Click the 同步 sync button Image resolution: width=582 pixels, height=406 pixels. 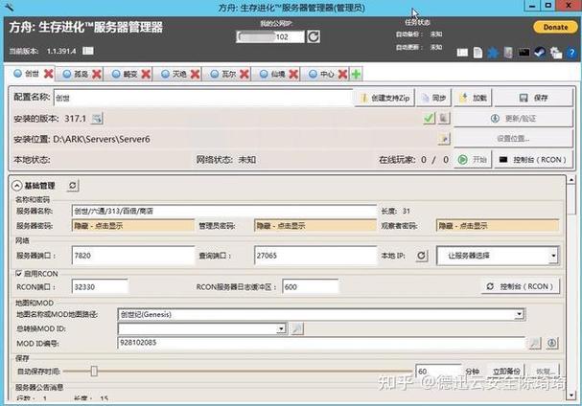coord(433,98)
